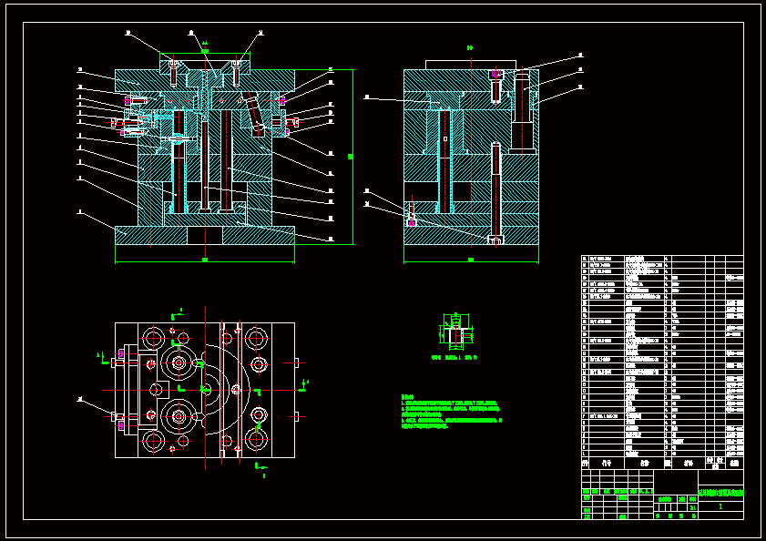The width and height of the screenshot is (766, 541).
Task: Select the green technical notes paragraph
Action: click(x=452, y=412)
